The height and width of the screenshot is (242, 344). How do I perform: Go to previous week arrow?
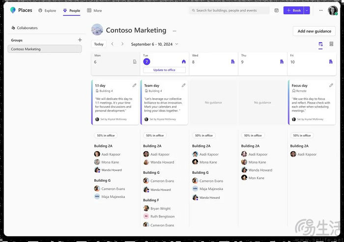pyautogui.click(x=113, y=44)
